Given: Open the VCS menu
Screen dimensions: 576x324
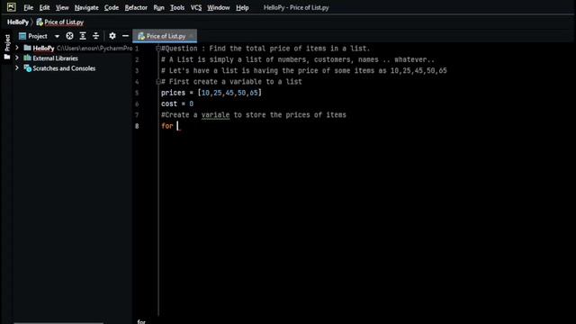Looking at the screenshot, I should 196,8.
